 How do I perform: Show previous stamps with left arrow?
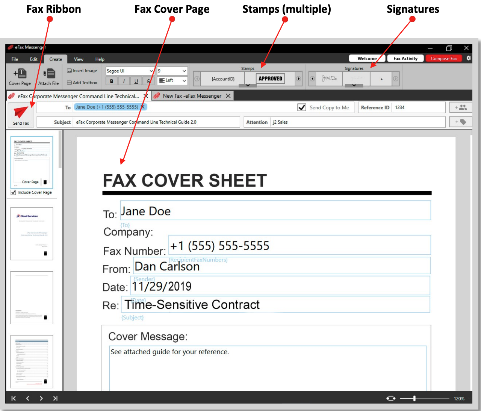coord(197,79)
